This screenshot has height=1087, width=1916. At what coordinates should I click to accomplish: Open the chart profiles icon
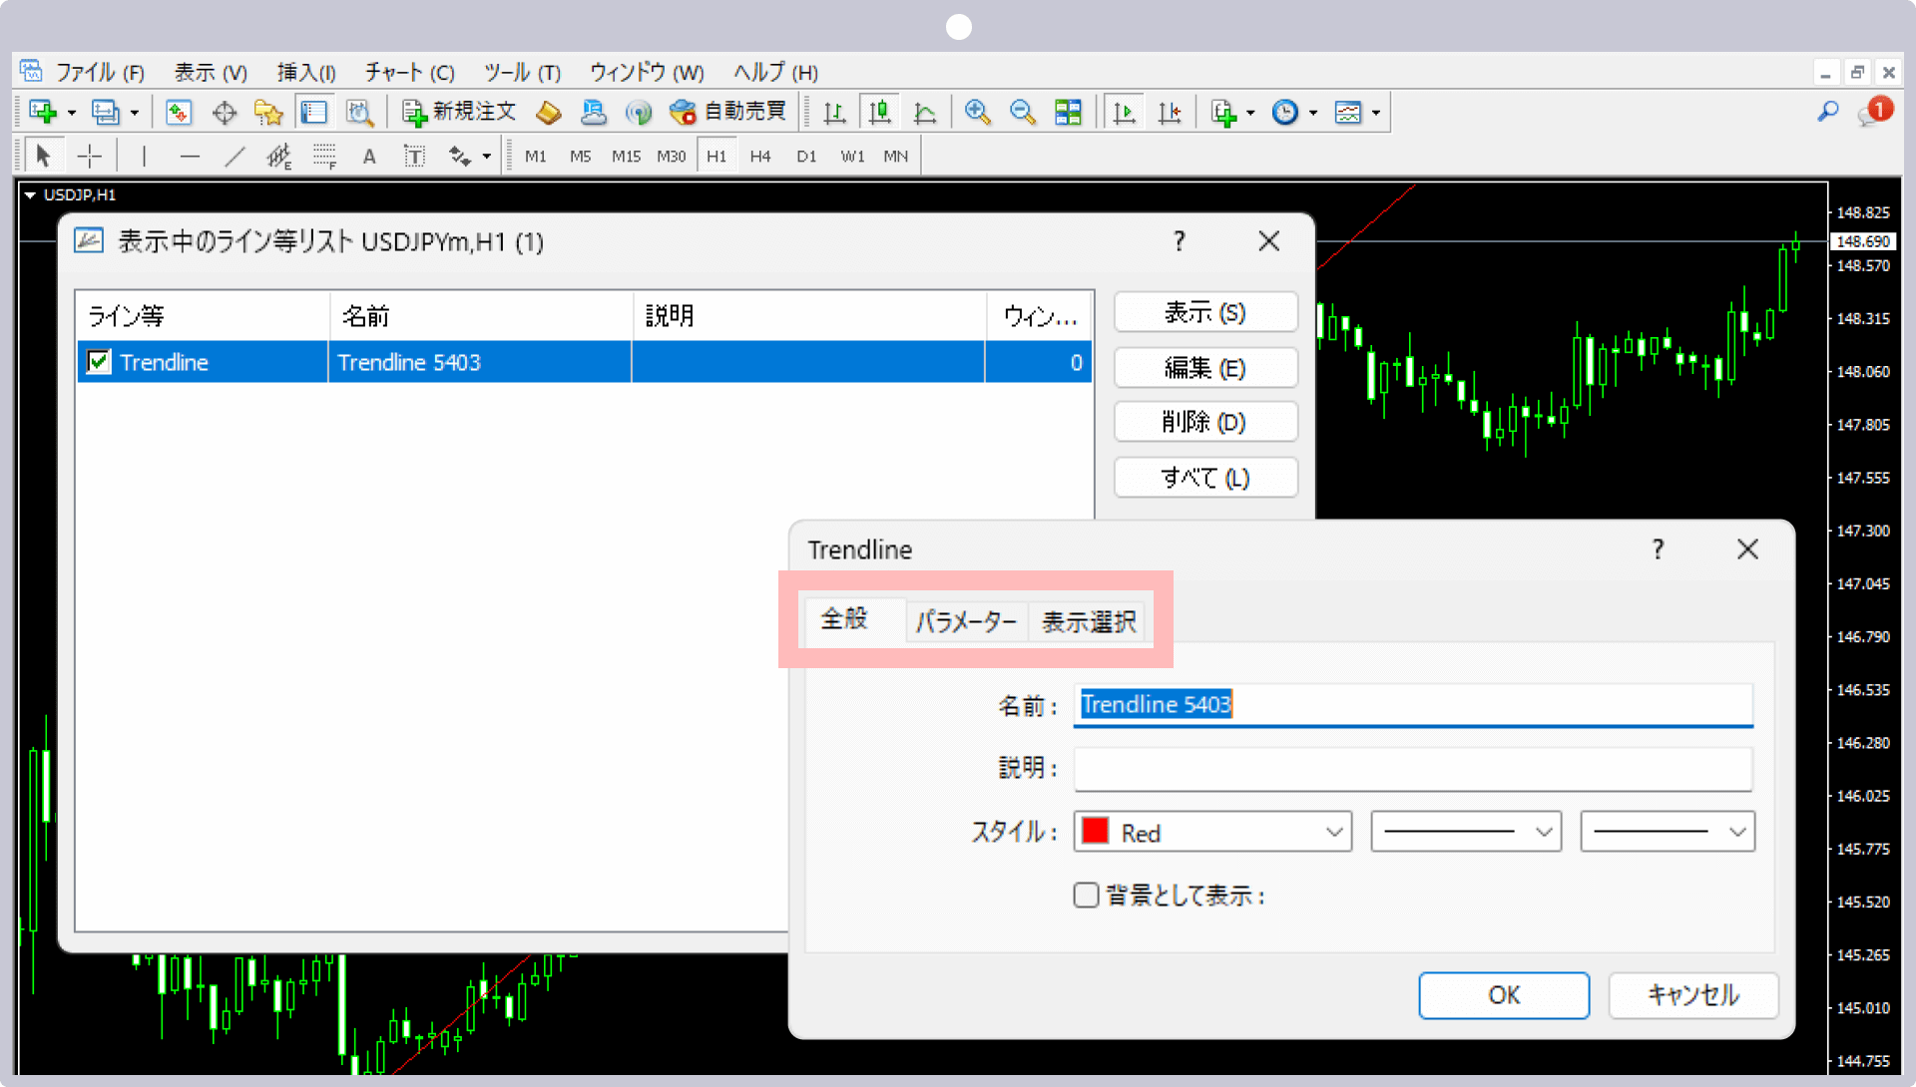click(105, 113)
